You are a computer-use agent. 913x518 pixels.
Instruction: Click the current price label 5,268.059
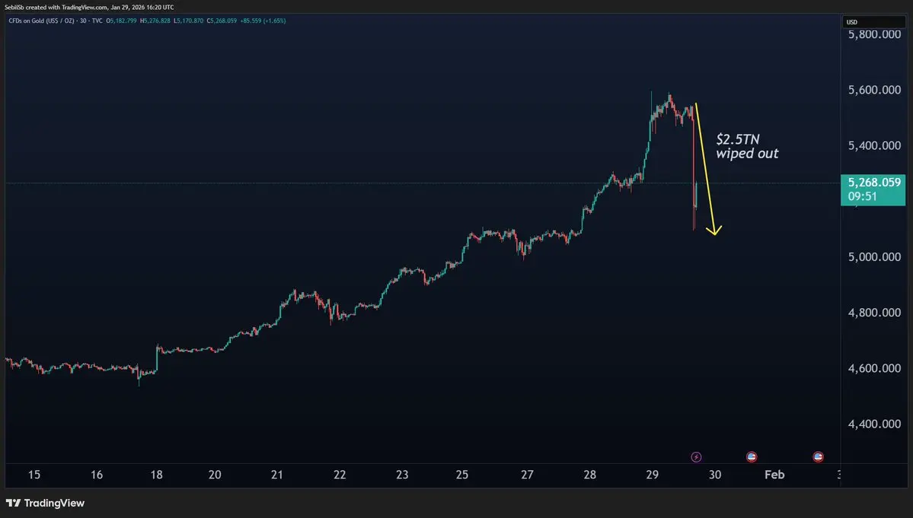pyautogui.click(x=874, y=183)
